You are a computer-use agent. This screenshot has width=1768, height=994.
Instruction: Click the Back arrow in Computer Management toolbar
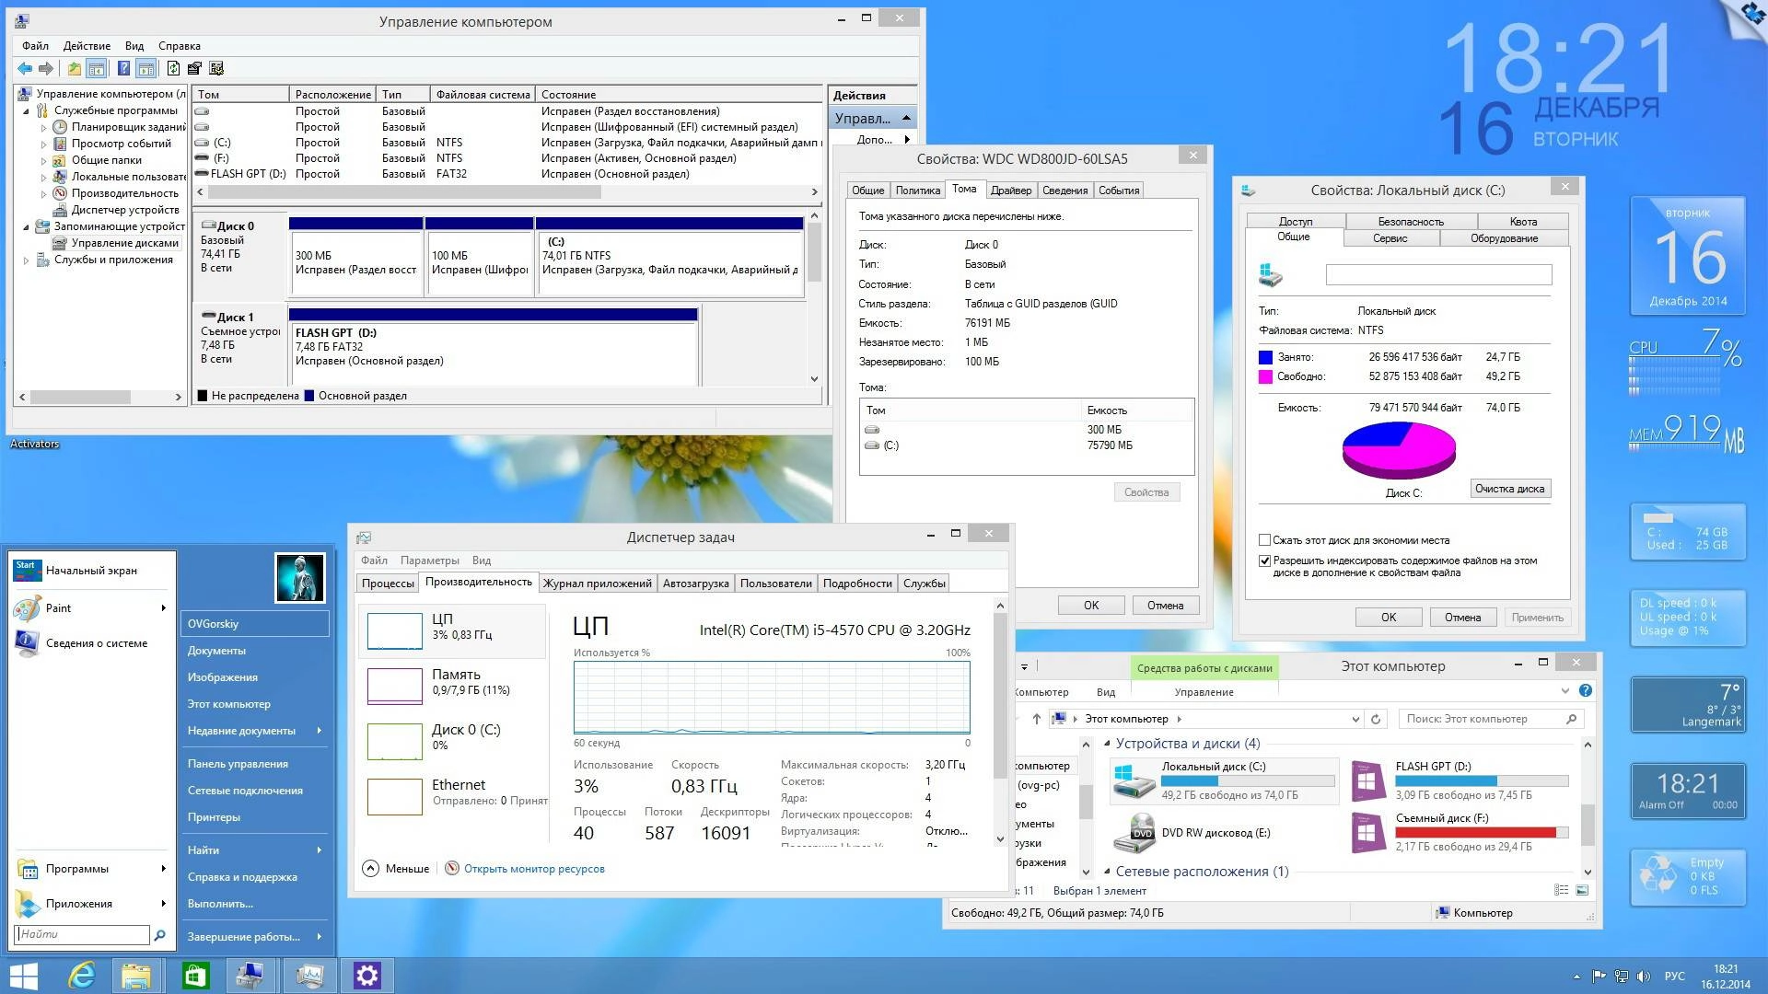(x=25, y=68)
